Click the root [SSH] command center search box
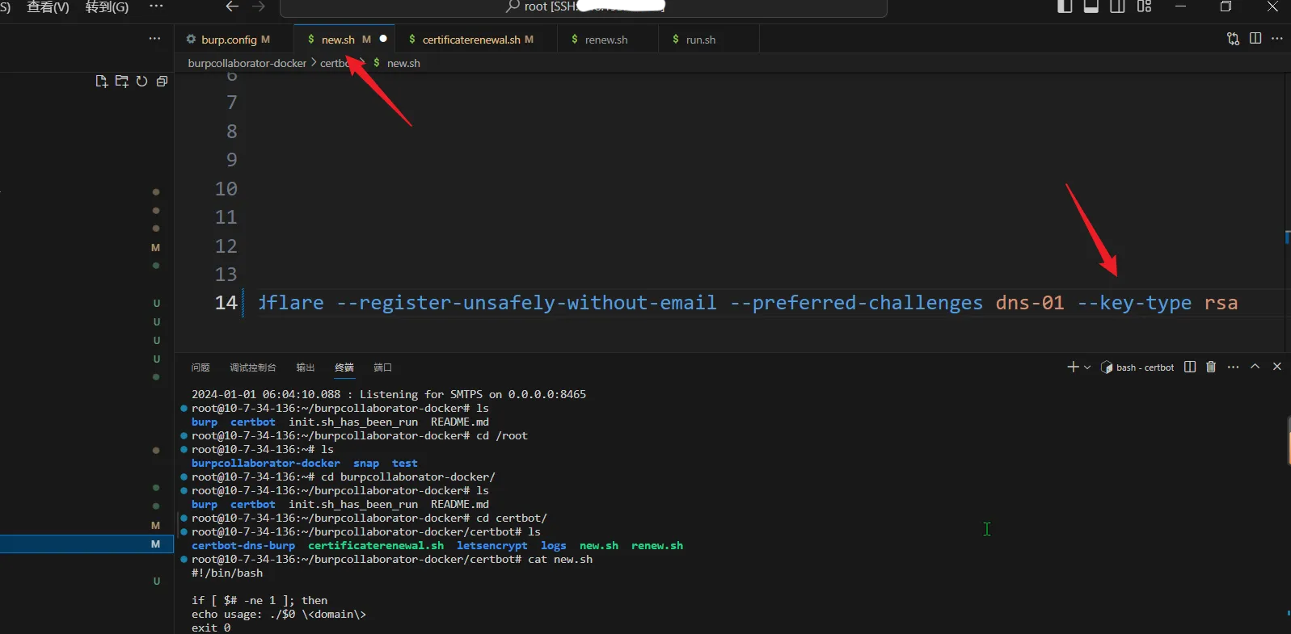The height and width of the screenshot is (634, 1291). pos(583,7)
